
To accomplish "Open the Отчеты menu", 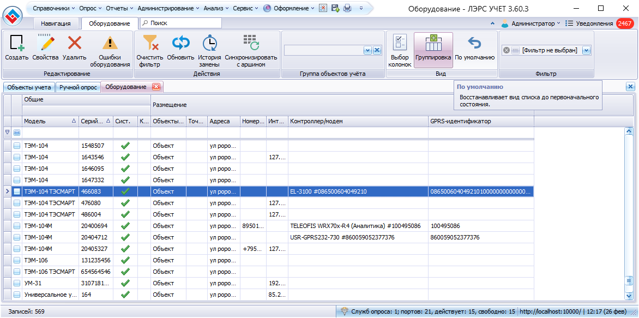I will pos(120,8).
